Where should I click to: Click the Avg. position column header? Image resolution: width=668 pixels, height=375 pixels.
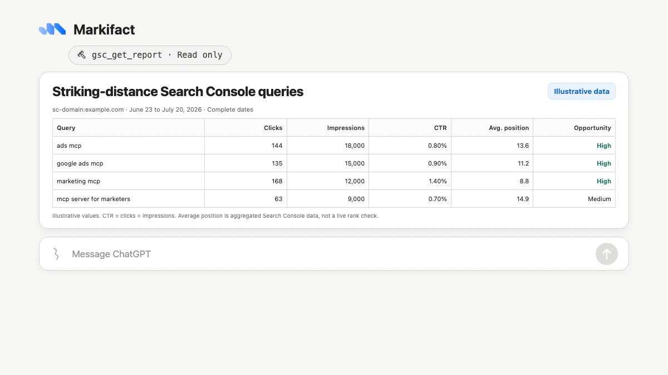tap(492, 128)
